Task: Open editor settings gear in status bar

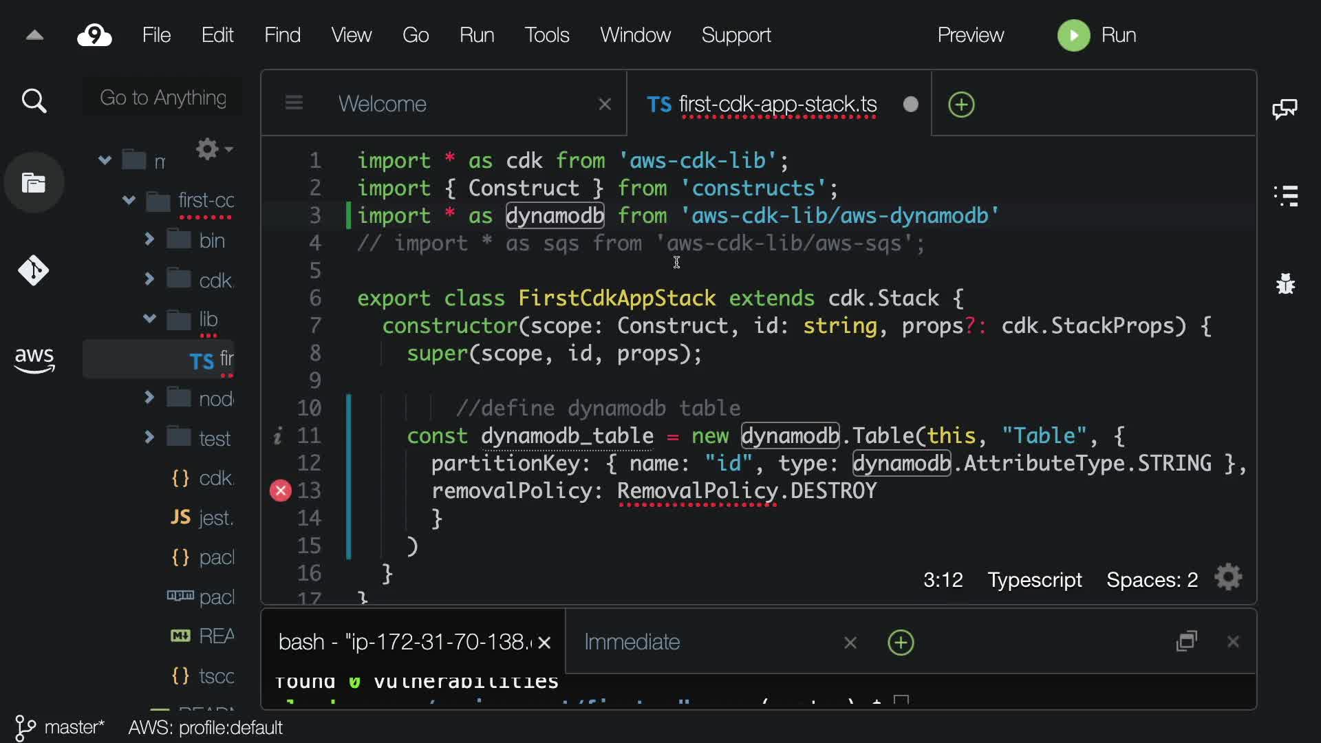Action: click(1228, 578)
